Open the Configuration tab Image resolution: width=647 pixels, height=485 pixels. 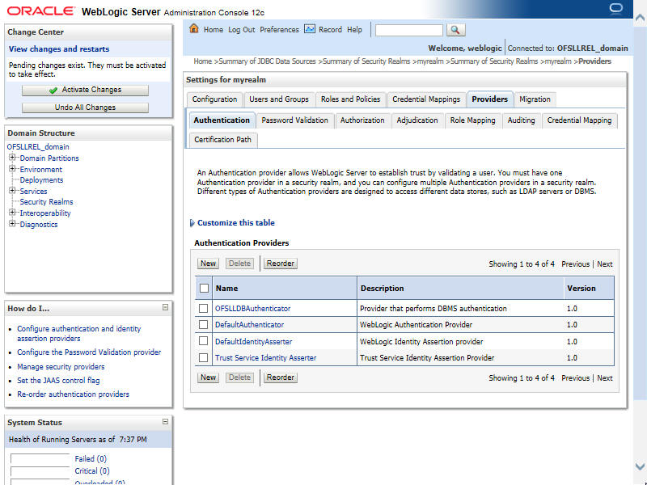coord(214,99)
